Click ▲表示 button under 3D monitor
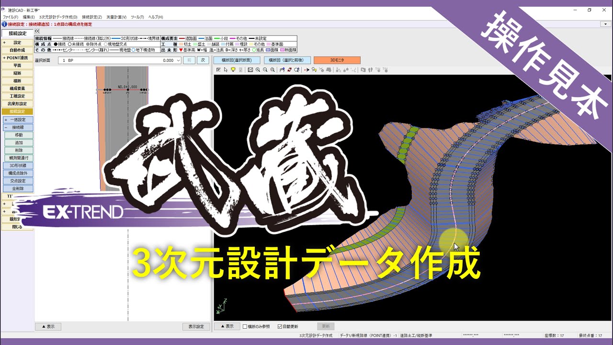 point(227,326)
